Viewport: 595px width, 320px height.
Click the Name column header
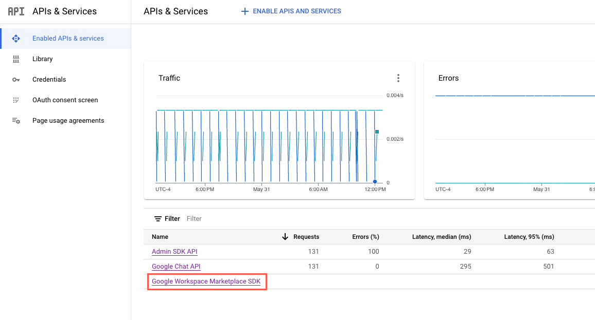(x=160, y=237)
